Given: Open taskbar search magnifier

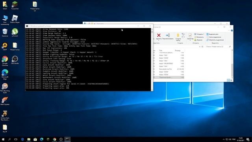Looking at the screenshot, I should 9,139.
